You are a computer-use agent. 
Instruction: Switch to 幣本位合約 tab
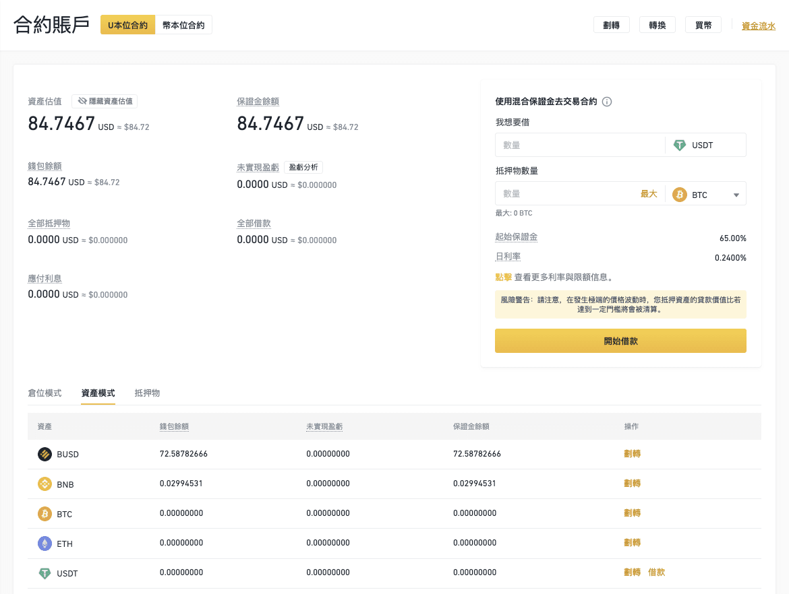click(x=183, y=25)
